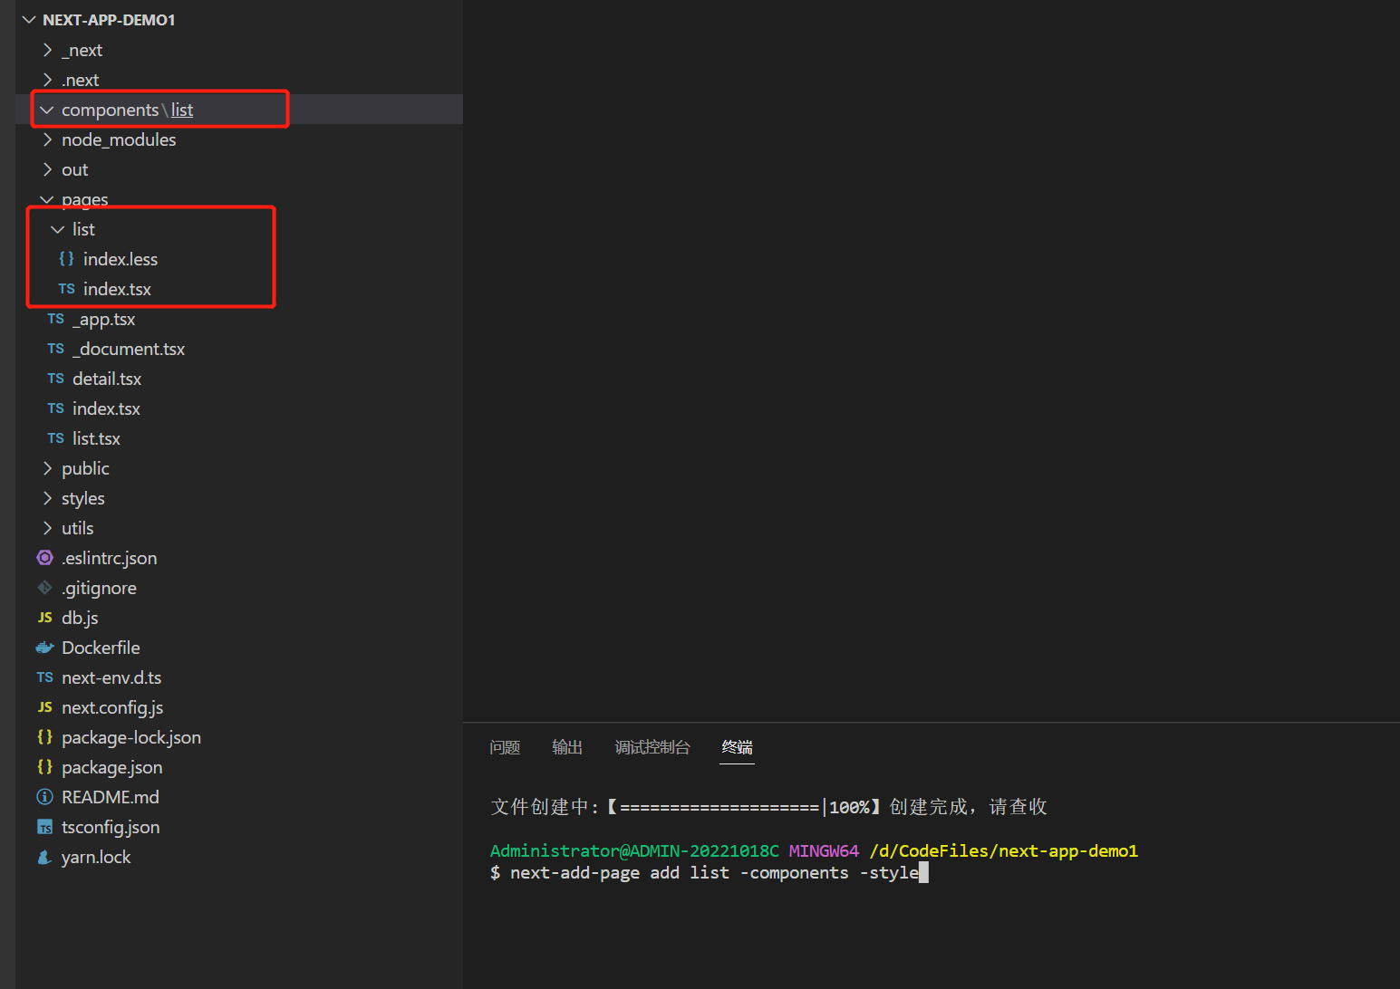The width and height of the screenshot is (1400, 989).
Task: Collapse the NEXT-APP-DEMO1 root folder chevron
Action: click(29, 20)
